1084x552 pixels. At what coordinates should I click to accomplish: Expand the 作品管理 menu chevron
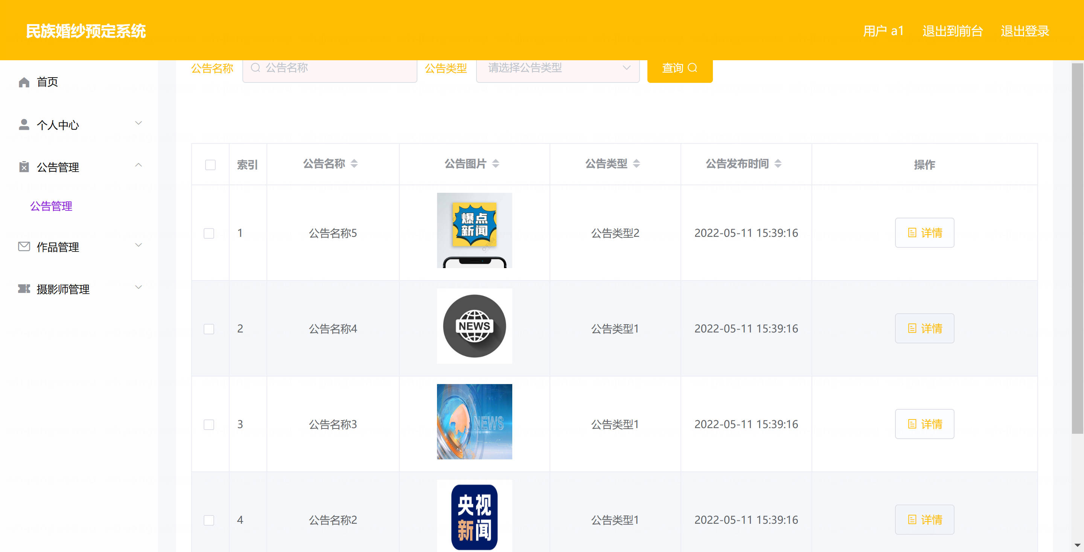pos(138,245)
